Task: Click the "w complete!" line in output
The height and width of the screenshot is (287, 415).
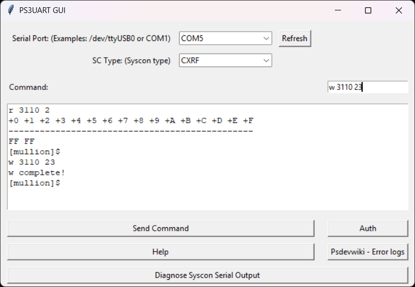Action: click(x=37, y=173)
